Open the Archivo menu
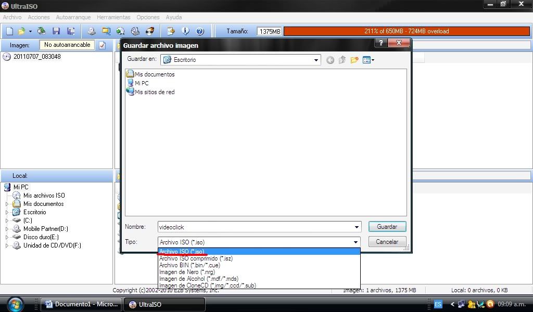 coord(12,17)
